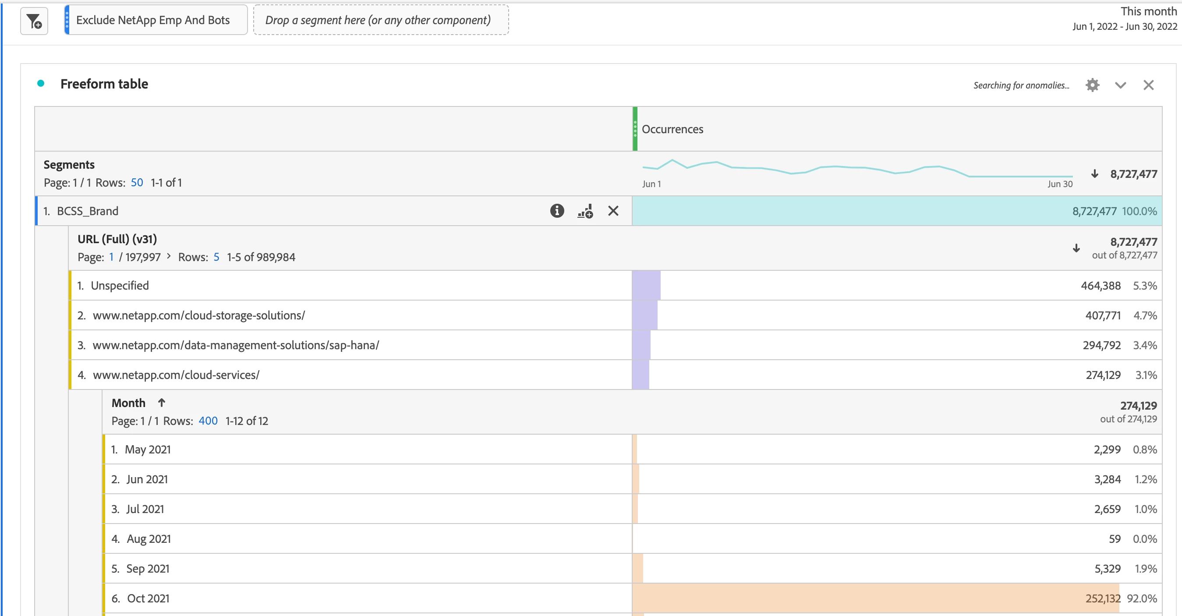Select the Oct 2021 month row

pyautogui.click(x=148, y=598)
